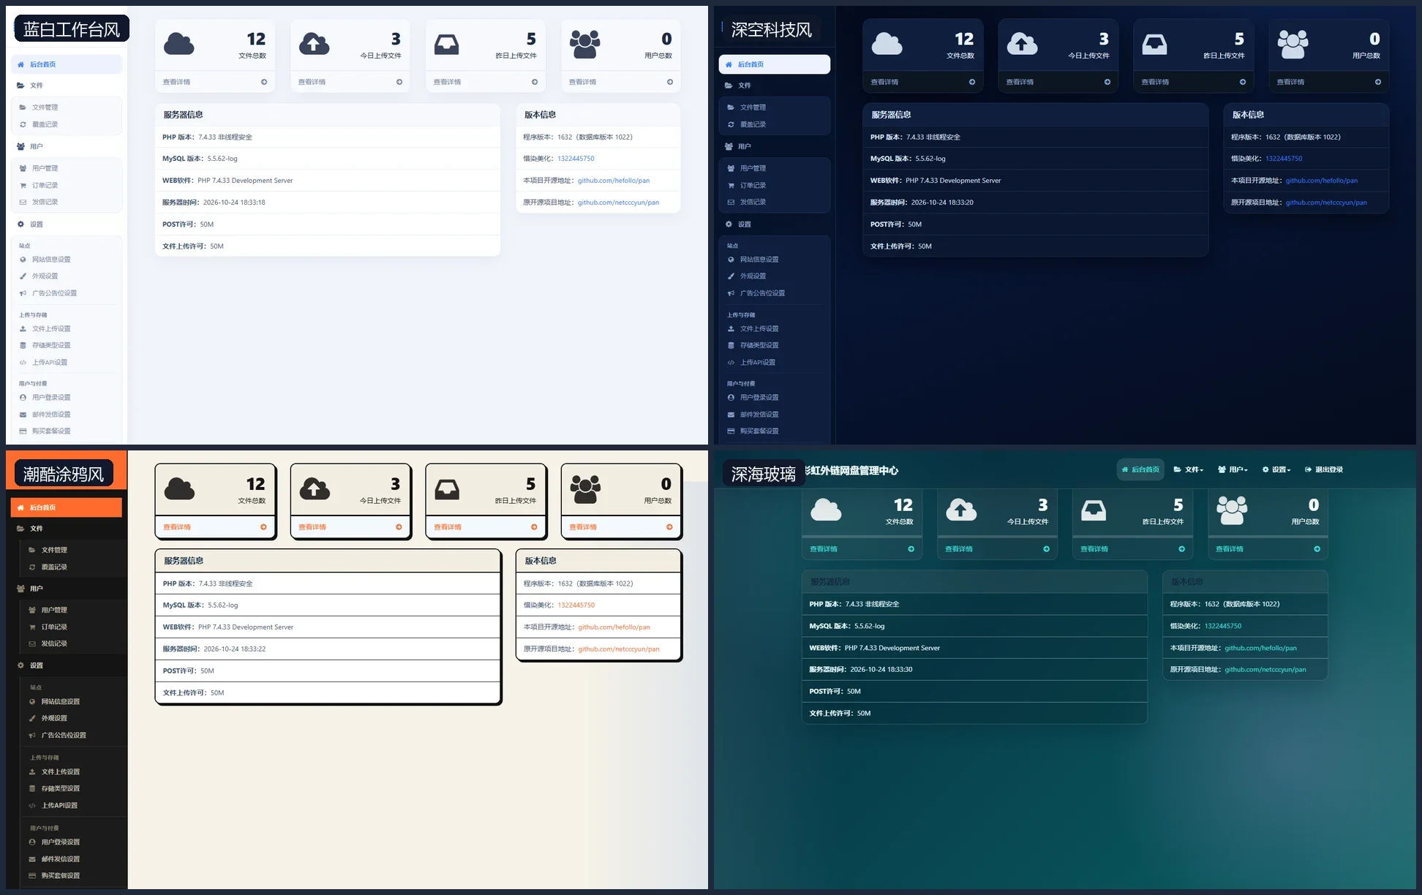Open 存储类型设置 in the 深空科技风 sidebar
The height and width of the screenshot is (895, 1422).
(x=759, y=345)
